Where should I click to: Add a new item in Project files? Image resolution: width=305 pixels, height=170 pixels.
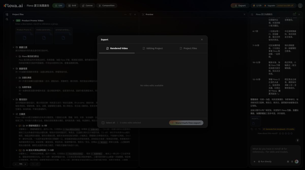pyautogui.click(x=135, y=15)
